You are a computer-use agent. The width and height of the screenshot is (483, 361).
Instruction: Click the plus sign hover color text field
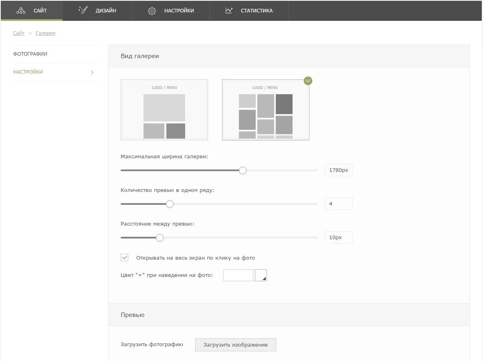tap(238, 275)
